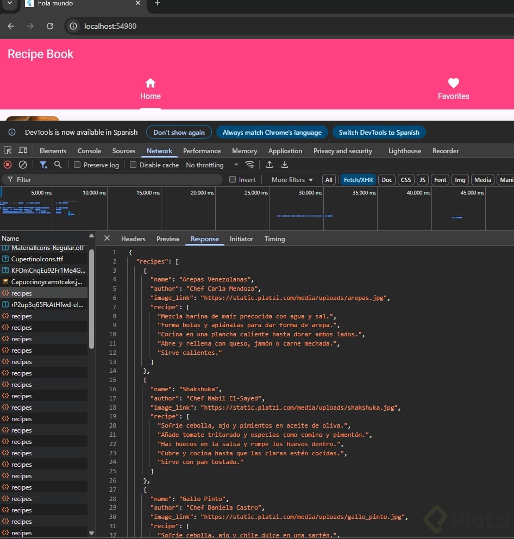
Task: Click the Don't show again button
Action: coord(179,132)
